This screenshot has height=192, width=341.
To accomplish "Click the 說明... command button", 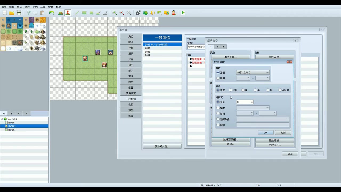I will 230,144.
